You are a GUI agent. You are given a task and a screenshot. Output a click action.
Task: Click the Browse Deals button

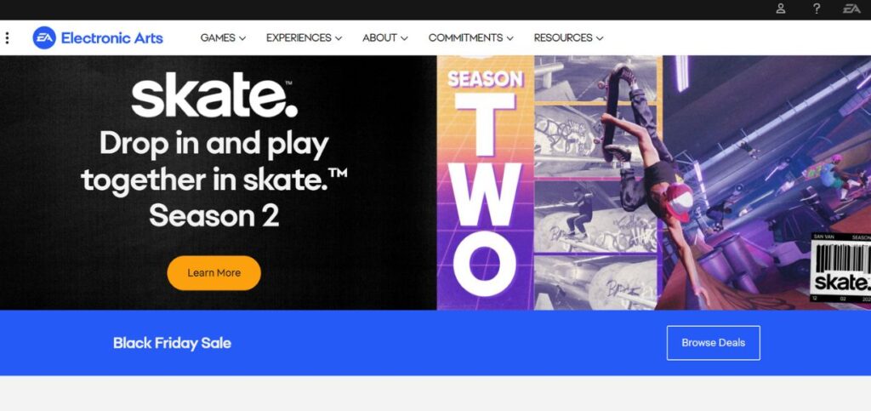(714, 343)
